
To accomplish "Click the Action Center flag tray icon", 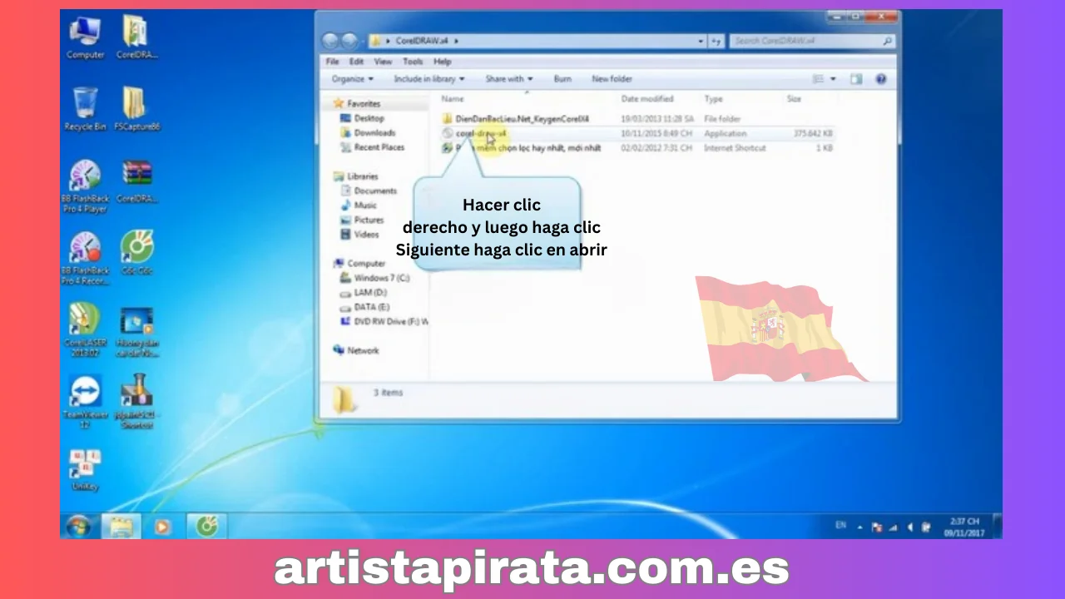I will point(877,527).
